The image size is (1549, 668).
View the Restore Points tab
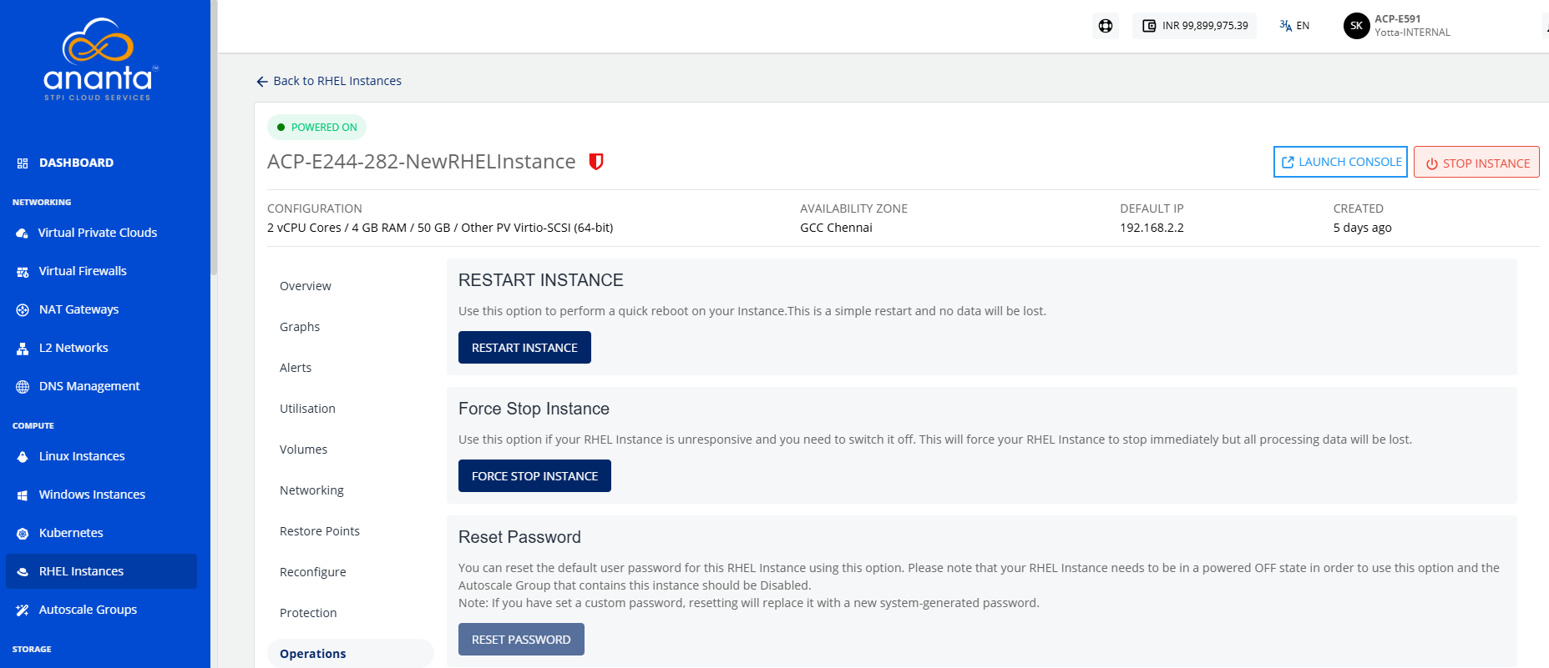tap(320, 531)
